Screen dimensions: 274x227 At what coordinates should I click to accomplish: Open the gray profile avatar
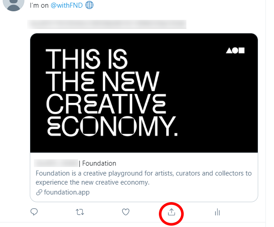(14, 4)
